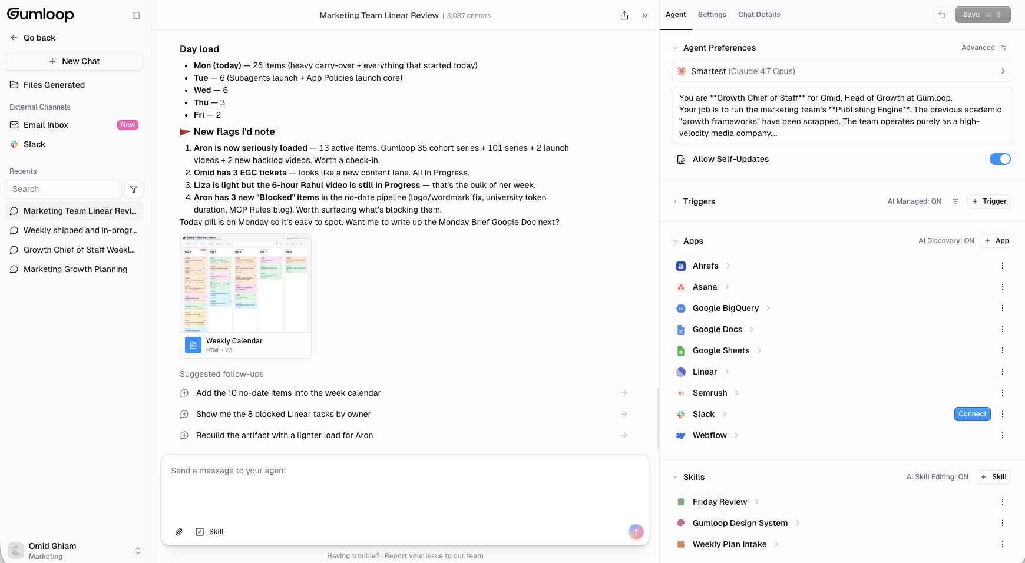Collapse the Apps section

(675, 241)
